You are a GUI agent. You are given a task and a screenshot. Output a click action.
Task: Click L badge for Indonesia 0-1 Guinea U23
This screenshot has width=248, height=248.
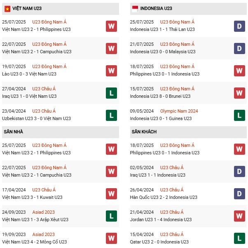(x=239, y=115)
